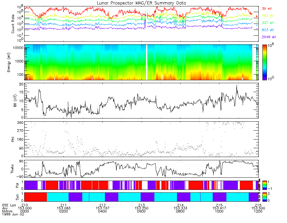Click the date '1999 Jun 02'

click(13, 214)
